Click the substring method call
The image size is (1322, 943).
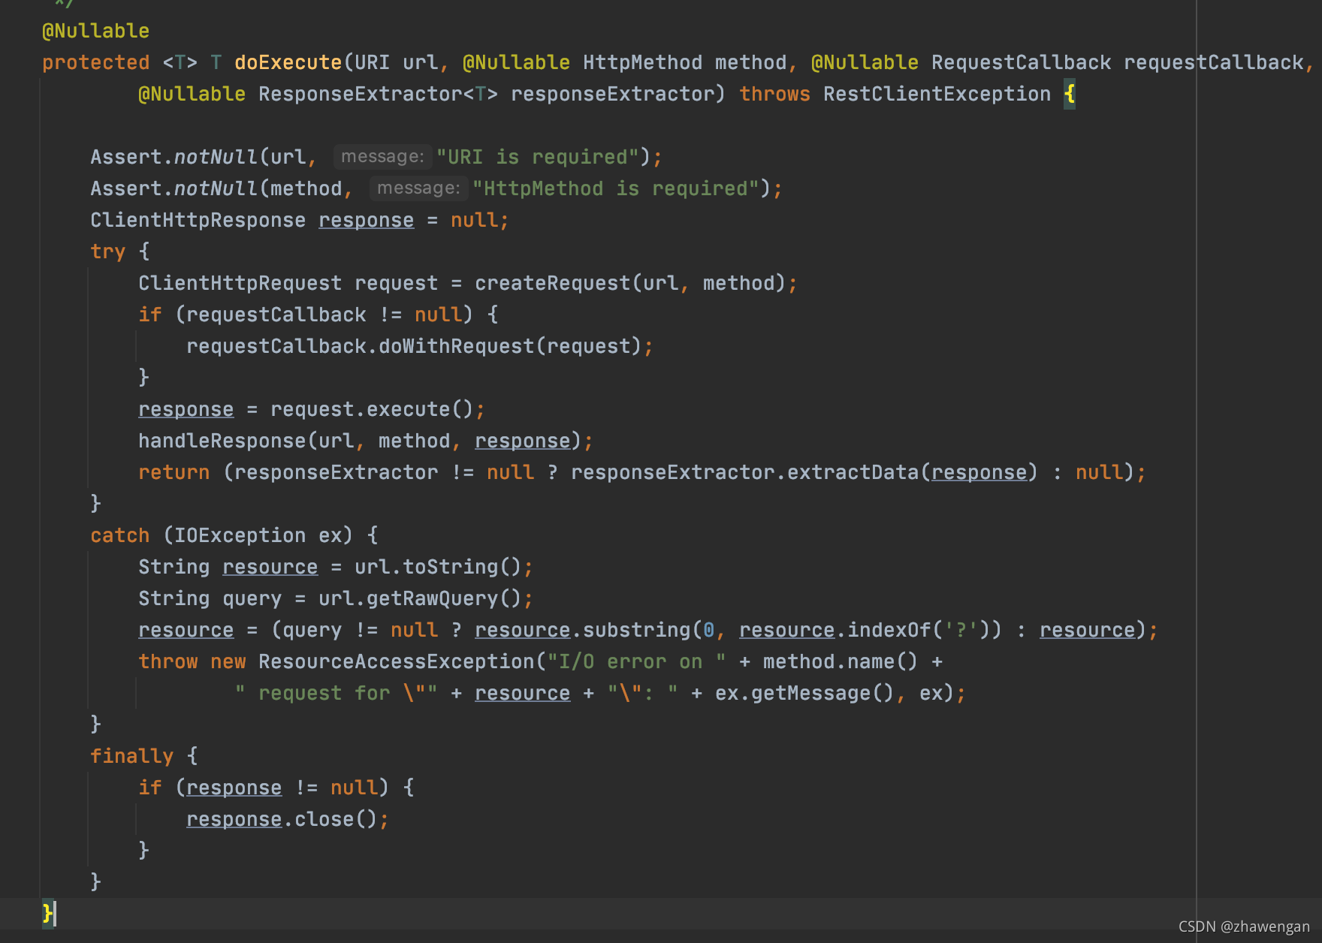click(636, 630)
